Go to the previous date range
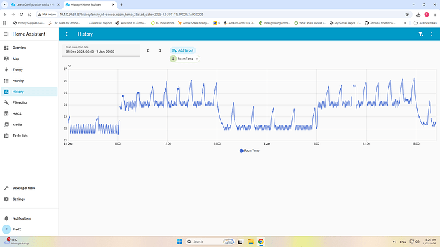 (147, 50)
